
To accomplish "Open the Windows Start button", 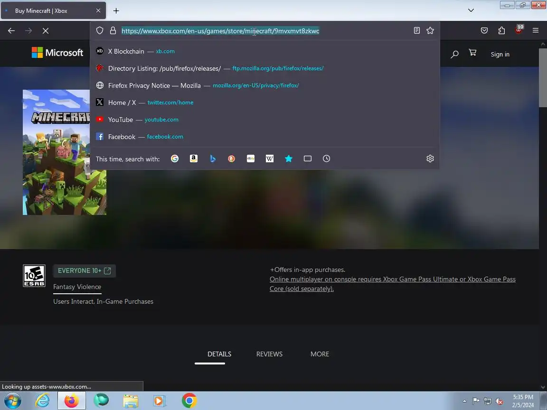I will coord(12,401).
